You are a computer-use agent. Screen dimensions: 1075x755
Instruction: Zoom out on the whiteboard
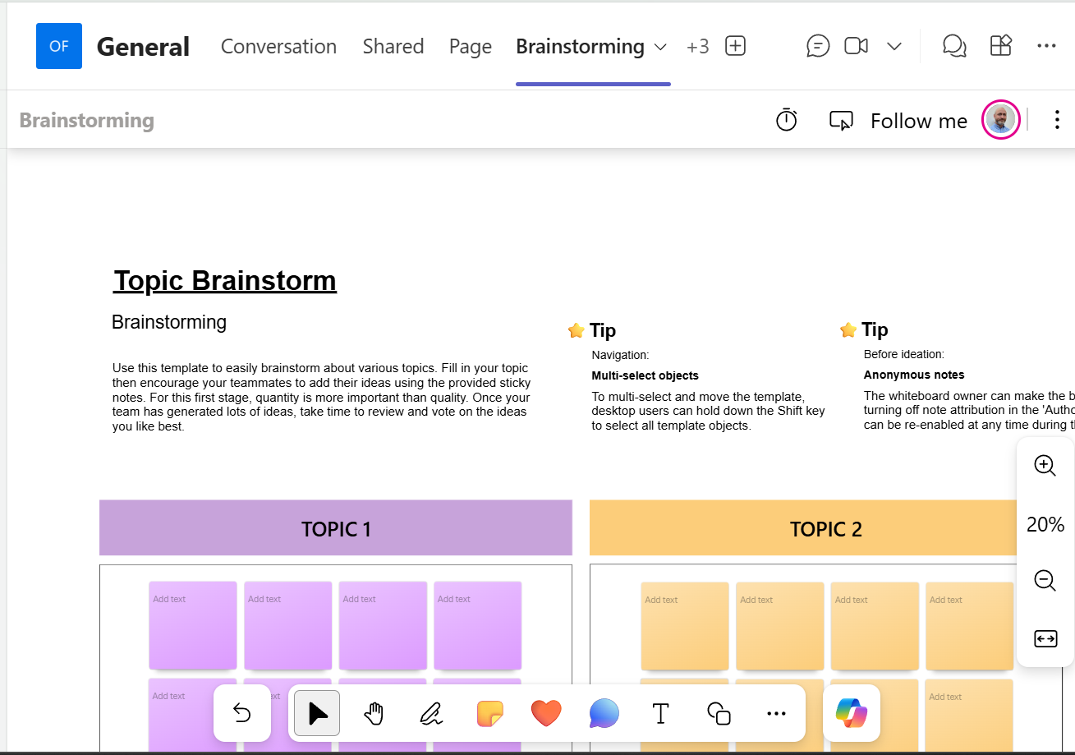tap(1045, 581)
